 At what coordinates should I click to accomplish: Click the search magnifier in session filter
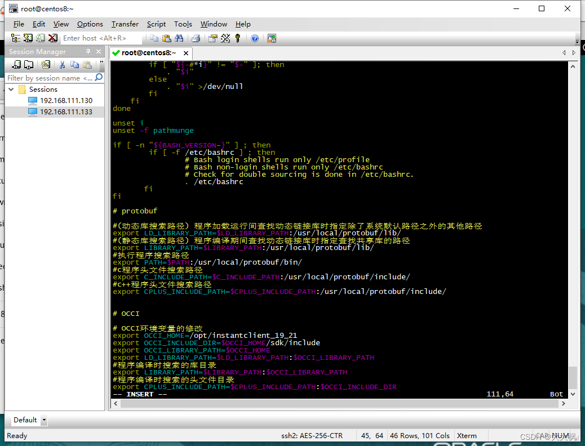(x=99, y=77)
